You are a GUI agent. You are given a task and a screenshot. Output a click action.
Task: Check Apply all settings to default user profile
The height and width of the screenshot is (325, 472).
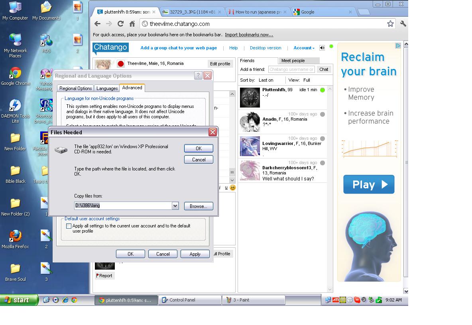(x=69, y=226)
